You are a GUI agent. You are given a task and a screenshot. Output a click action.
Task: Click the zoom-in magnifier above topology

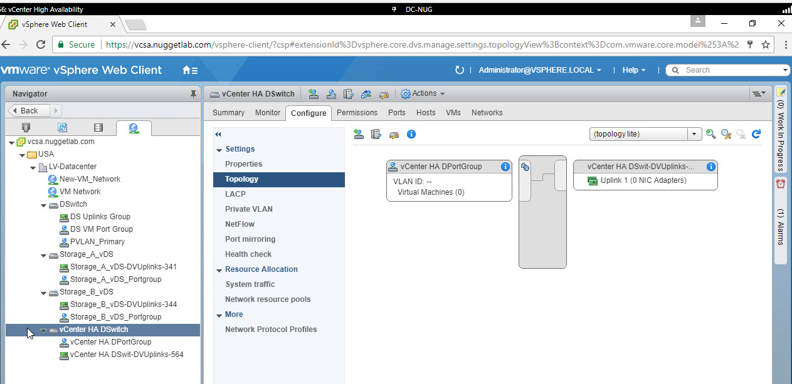(x=710, y=134)
